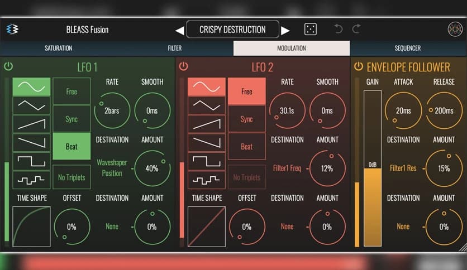Click LFO 1 second Amount knob 0%
The height and width of the screenshot is (270, 467).
tap(152, 226)
